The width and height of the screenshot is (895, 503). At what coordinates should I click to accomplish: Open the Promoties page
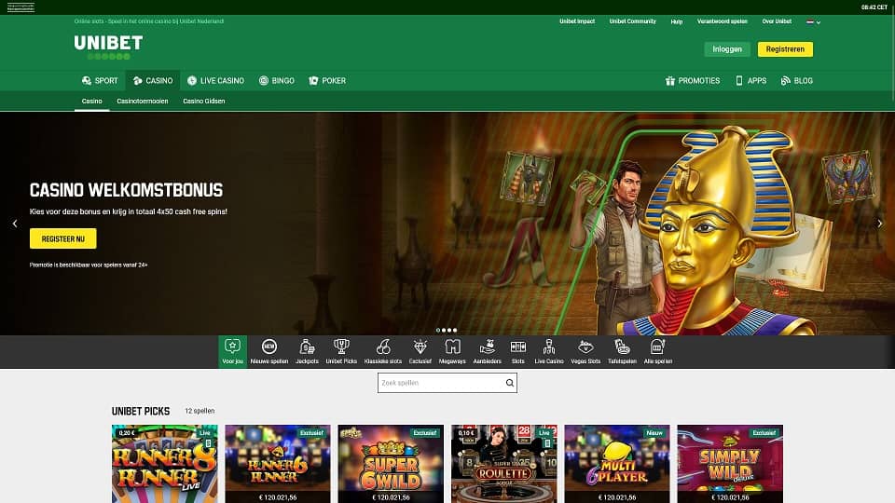[693, 80]
